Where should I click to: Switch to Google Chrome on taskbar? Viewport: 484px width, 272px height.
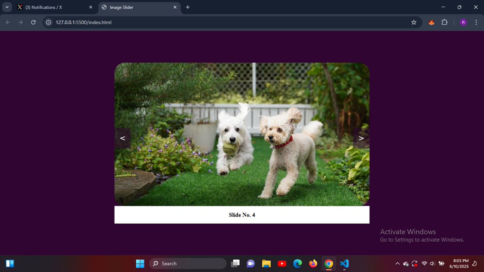[329, 264]
